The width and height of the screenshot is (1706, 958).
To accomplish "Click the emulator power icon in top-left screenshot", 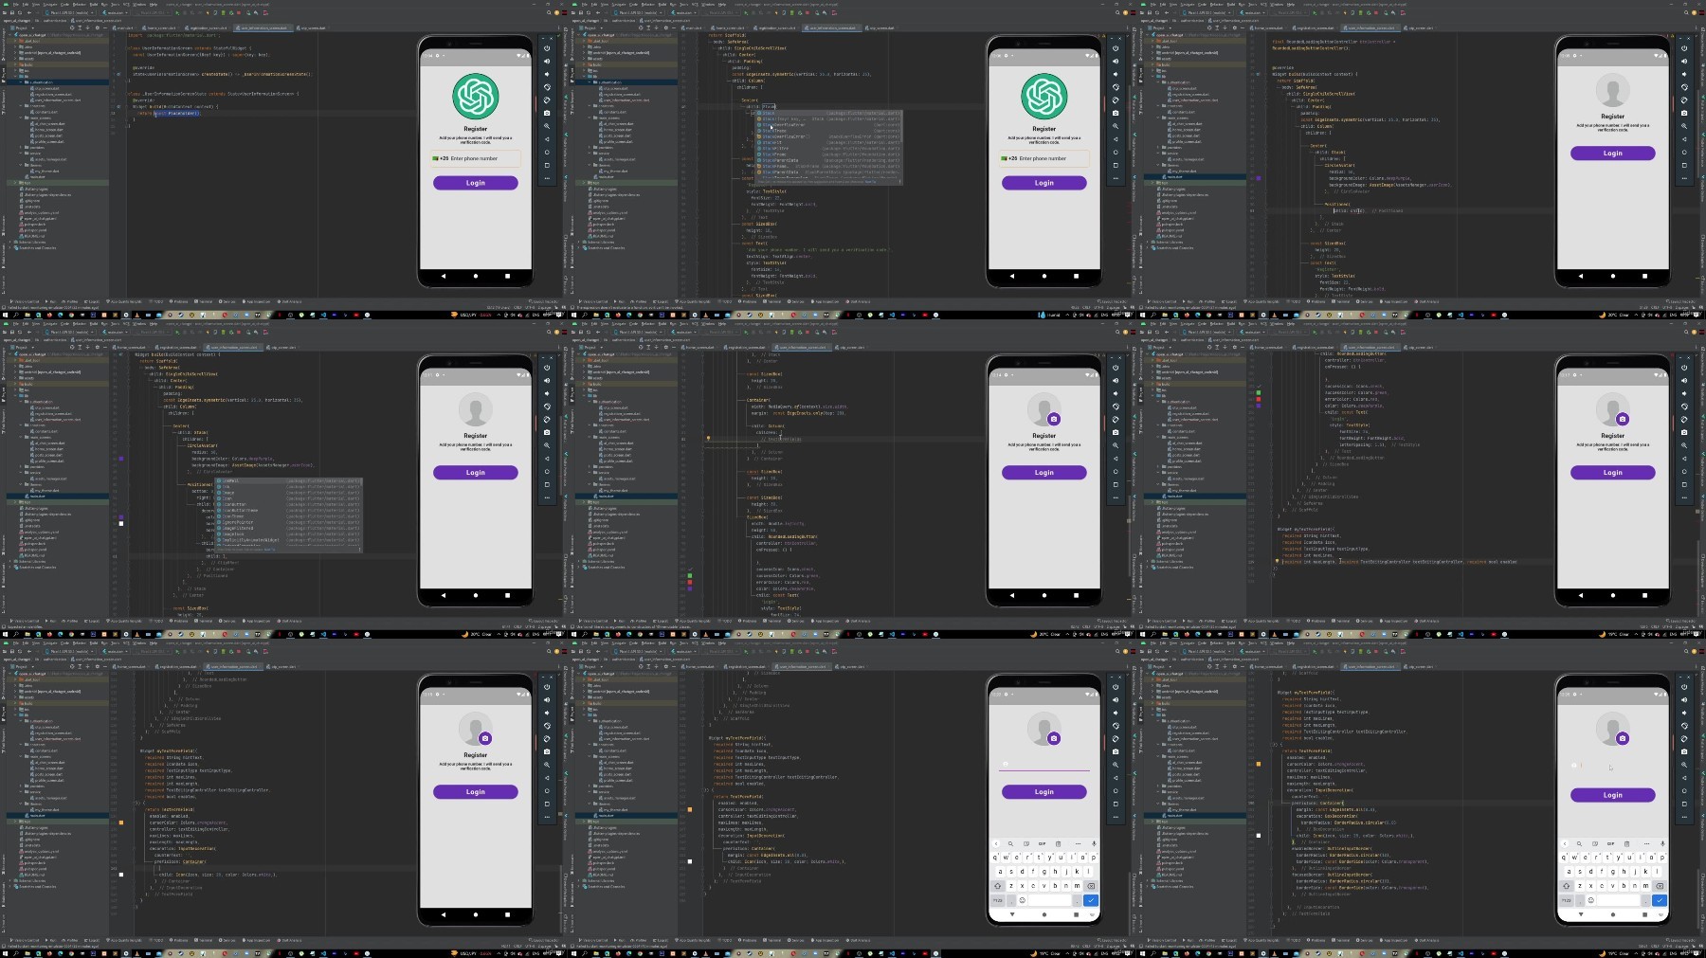I will [x=547, y=48].
